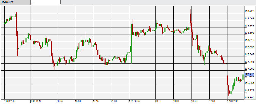Click the 09:45 time axis label

tap(60, 101)
